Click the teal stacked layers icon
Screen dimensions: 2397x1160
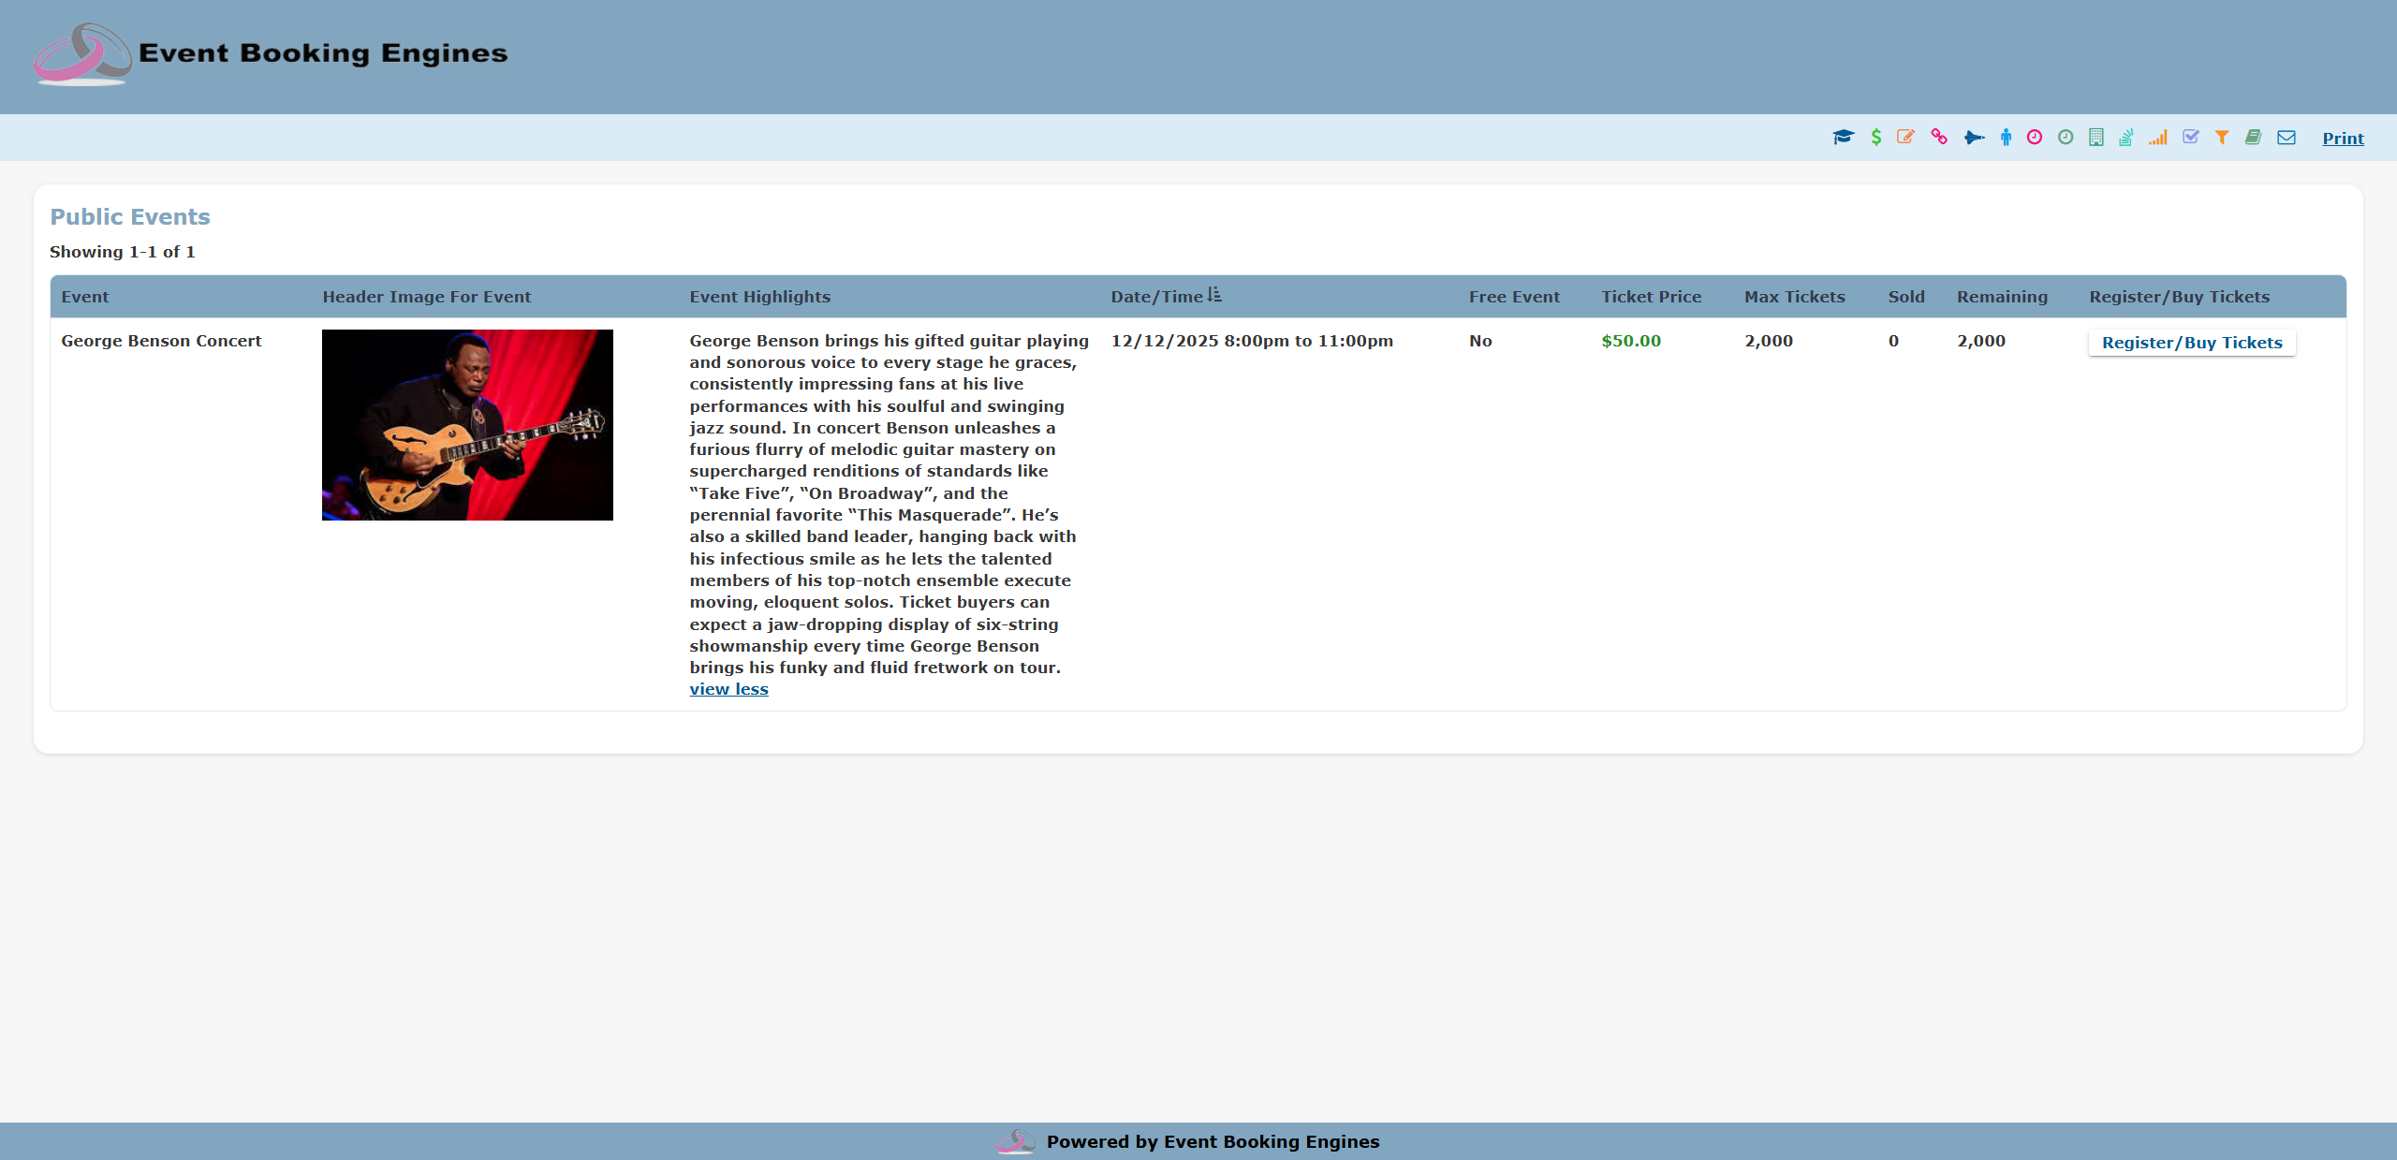click(2126, 138)
